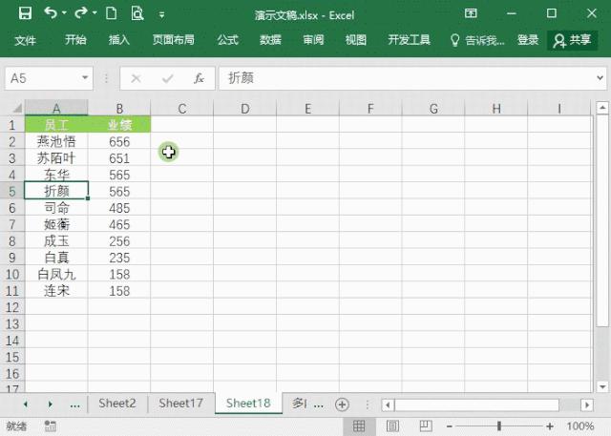This screenshot has width=611, height=436.
Task: Click the zoom slider handle
Action: click(499, 426)
